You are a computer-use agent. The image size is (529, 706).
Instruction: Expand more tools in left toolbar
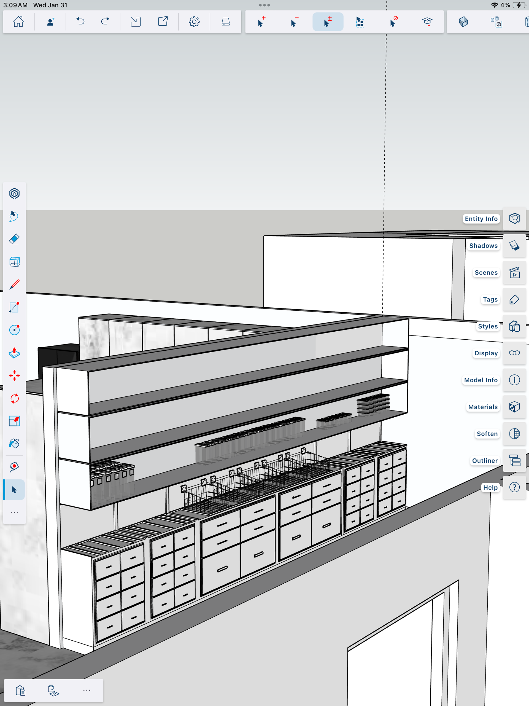(x=14, y=512)
